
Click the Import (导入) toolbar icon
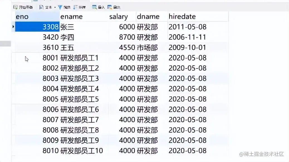[94, 7]
